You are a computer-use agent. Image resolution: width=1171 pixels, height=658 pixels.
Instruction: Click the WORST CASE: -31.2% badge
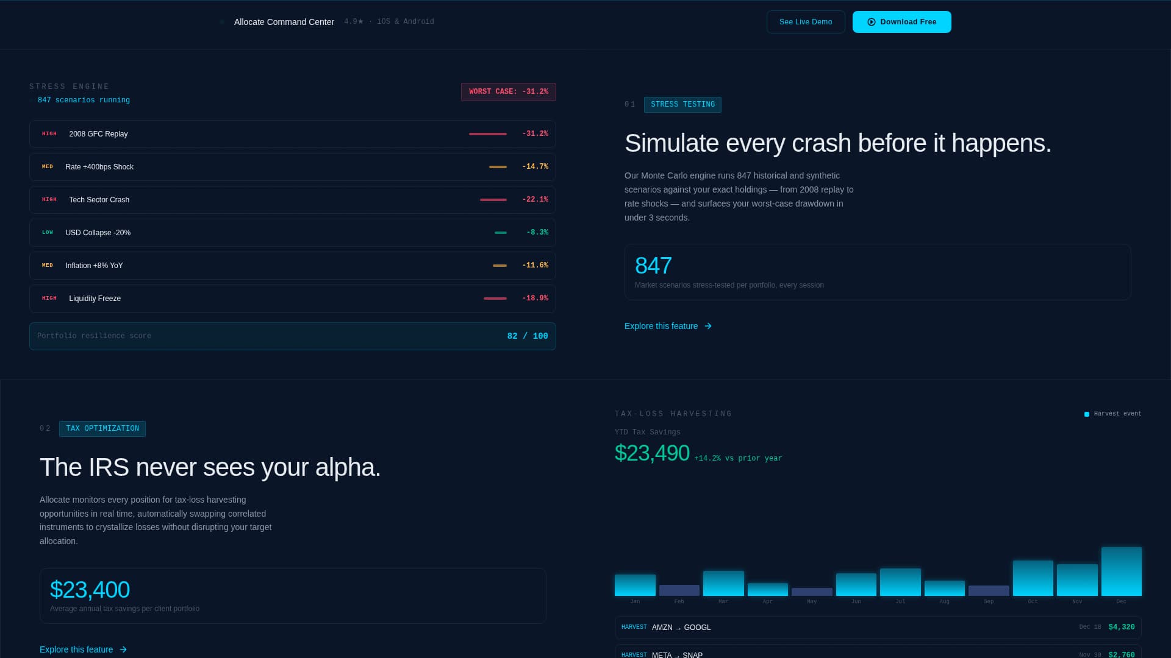click(x=508, y=92)
